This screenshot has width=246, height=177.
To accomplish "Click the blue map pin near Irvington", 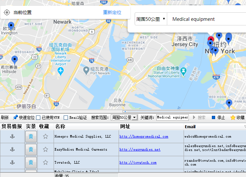I will pyautogui.click(x=11, y=26).
